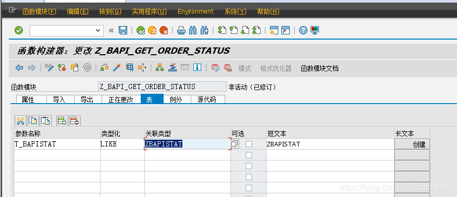Switch to the 导入 tab
457x197 pixels.
point(60,100)
